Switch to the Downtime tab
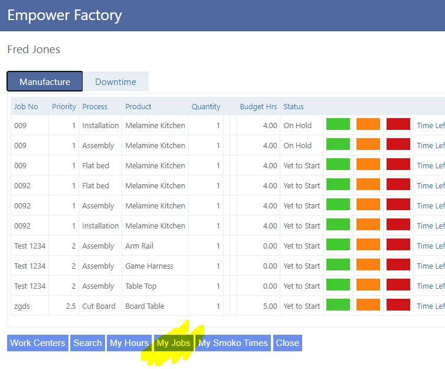The width and height of the screenshot is (445, 369). click(x=116, y=82)
